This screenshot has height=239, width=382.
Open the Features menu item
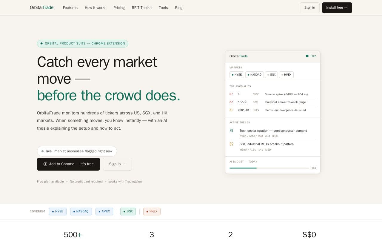(70, 8)
